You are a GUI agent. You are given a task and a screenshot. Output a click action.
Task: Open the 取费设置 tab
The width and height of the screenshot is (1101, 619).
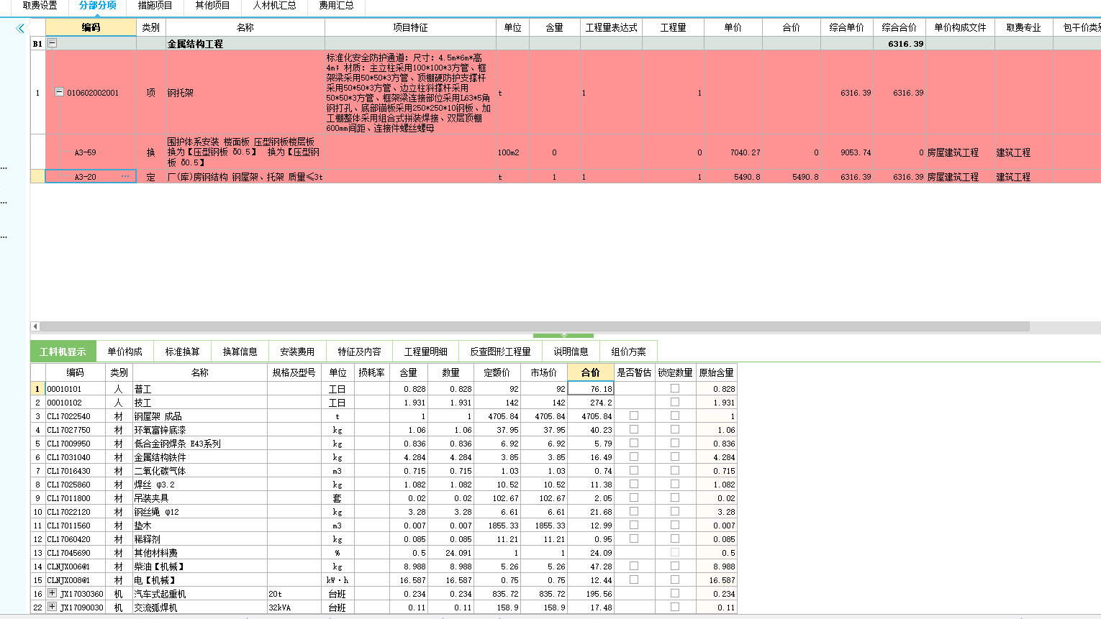click(x=40, y=6)
